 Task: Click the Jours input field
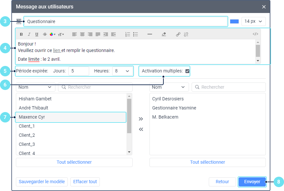coord(78,71)
